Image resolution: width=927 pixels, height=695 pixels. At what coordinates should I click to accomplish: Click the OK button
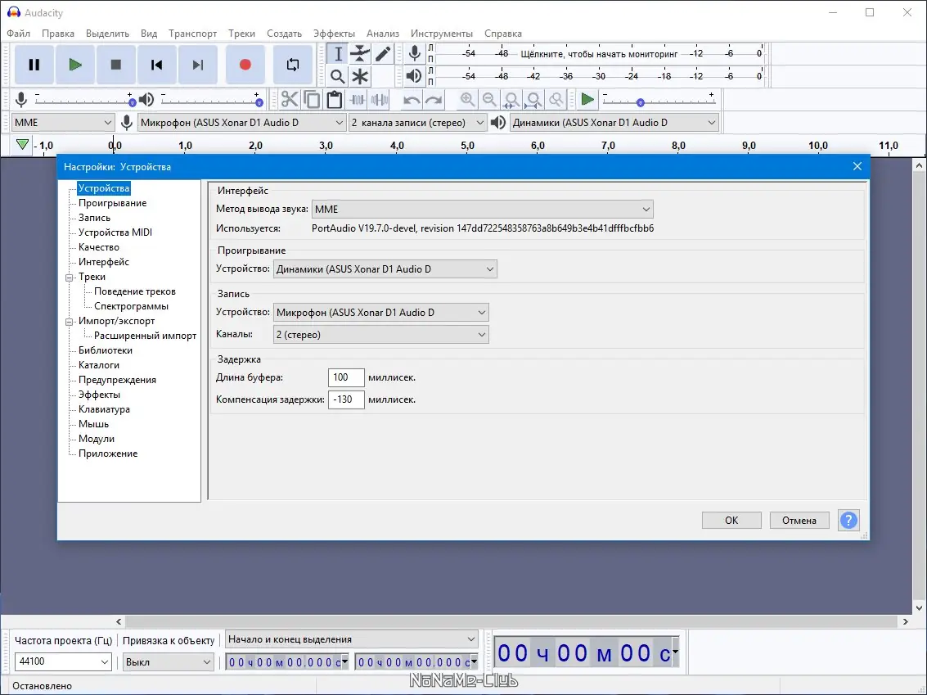tap(731, 520)
